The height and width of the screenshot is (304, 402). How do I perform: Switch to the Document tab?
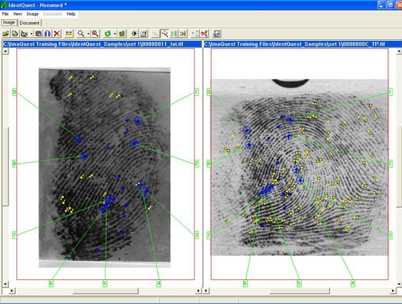tap(30, 23)
